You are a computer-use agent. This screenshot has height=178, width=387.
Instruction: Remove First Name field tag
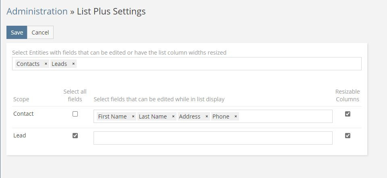pos(133,117)
